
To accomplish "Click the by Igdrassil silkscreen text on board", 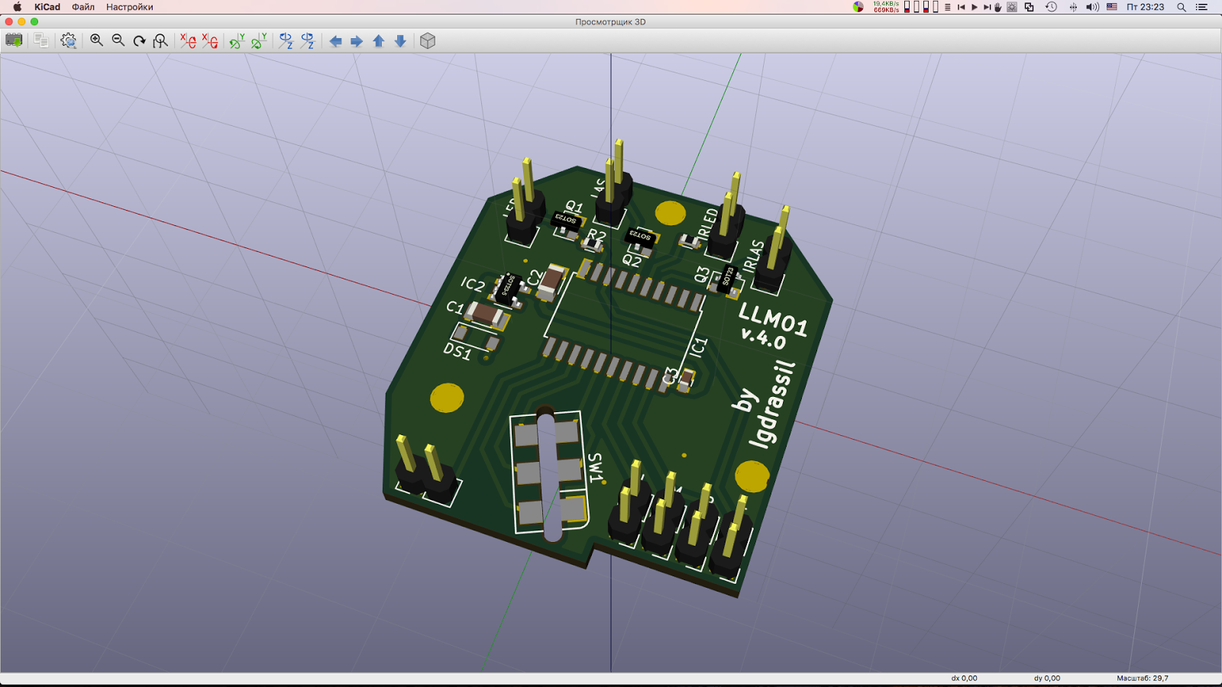I will 764,405.
